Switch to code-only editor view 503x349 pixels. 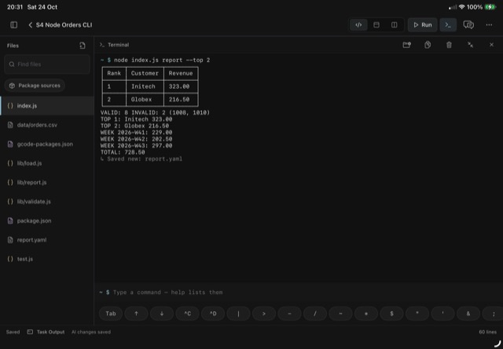click(x=358, y=24)
